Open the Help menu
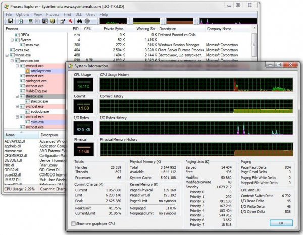Viewport: 303px width, 235px height. [x=104, y=14]
